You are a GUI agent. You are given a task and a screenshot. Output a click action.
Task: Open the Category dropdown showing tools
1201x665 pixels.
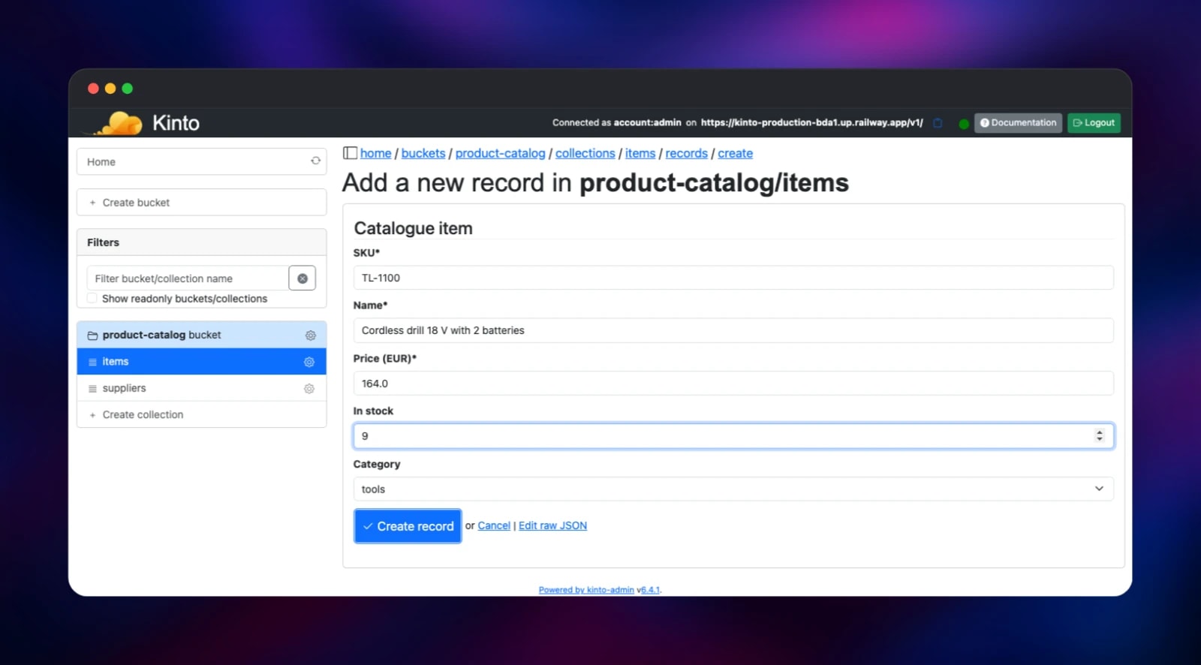click(x=733, y=489)
